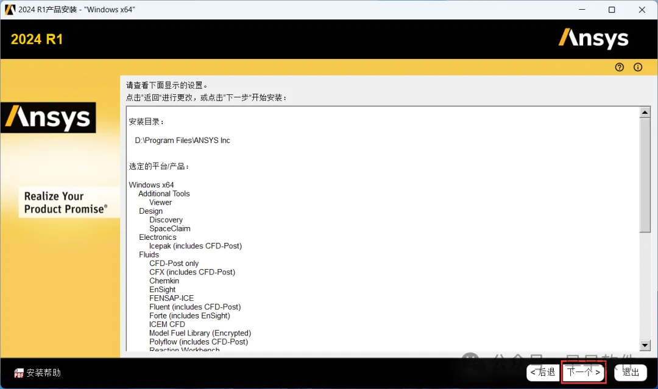658x389 pixels.
Task: Open the installation help PDF icon
Action: 19,373
